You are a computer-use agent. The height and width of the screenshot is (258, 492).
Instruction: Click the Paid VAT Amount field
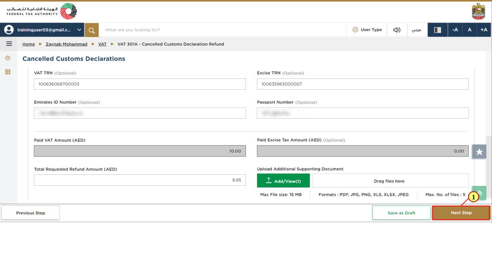click(x=140, y=151)
